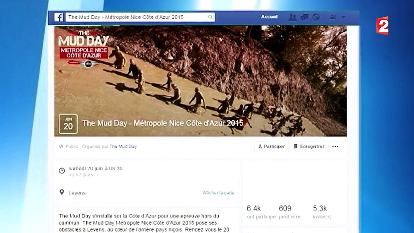The width and height of the screenshot is (414, 233).
Task: Open the friend requests icon
Action: [292, 17]
